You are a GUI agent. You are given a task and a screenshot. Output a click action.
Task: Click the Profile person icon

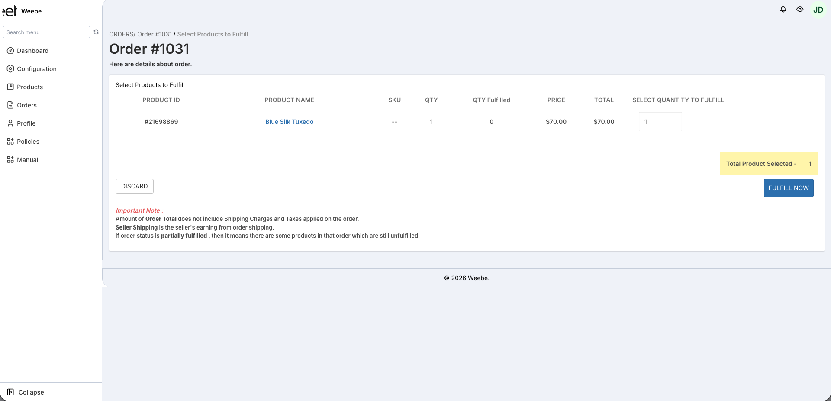point(10,123)
